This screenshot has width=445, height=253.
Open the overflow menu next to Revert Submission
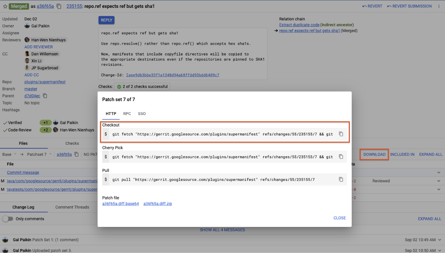click(x=440, y=6)
